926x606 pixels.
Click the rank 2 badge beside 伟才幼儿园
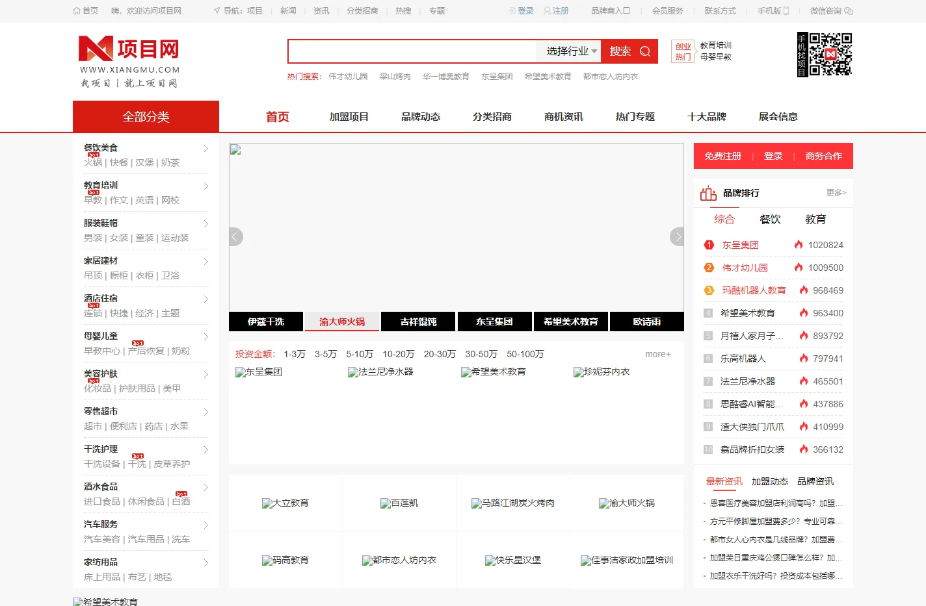tap(709, 268)
